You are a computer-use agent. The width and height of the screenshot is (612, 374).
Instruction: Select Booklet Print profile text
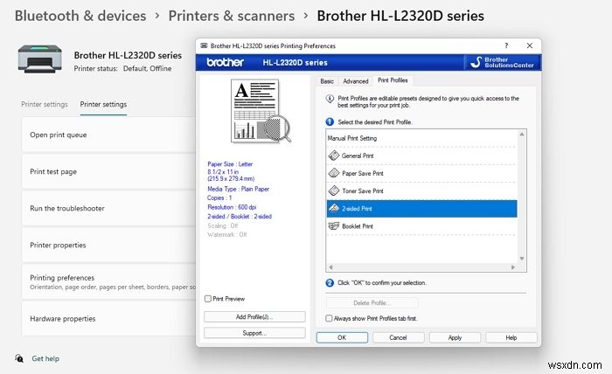[x=358, y=226]
